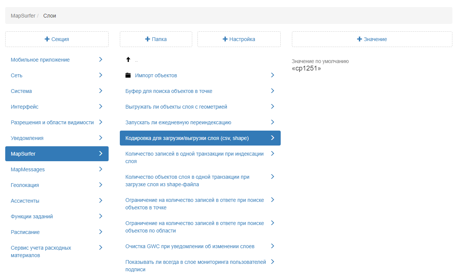458x278 pixels.
Task: Expand chevron next to Интерфейс
Action: 100,106
